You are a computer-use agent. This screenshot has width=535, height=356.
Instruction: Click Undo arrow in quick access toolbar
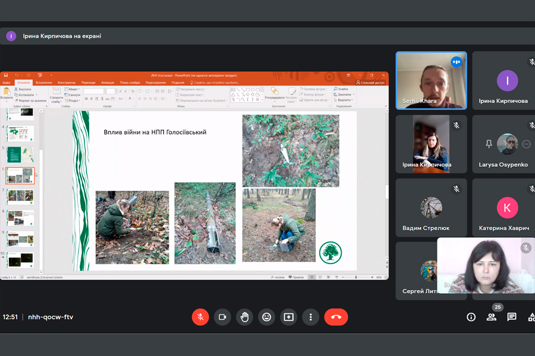(x=17, y=75)
